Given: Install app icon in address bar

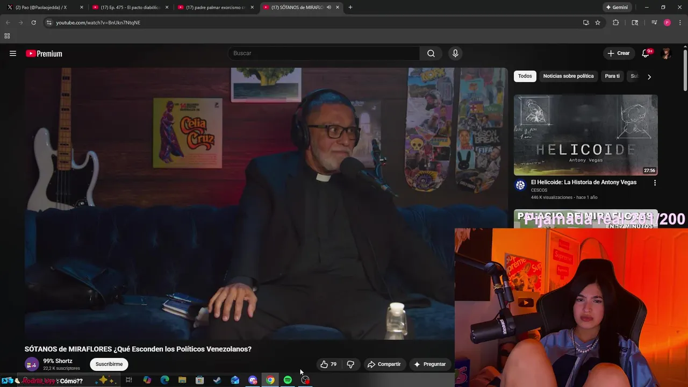Looking at the screenshot, I should pos(586,23).
